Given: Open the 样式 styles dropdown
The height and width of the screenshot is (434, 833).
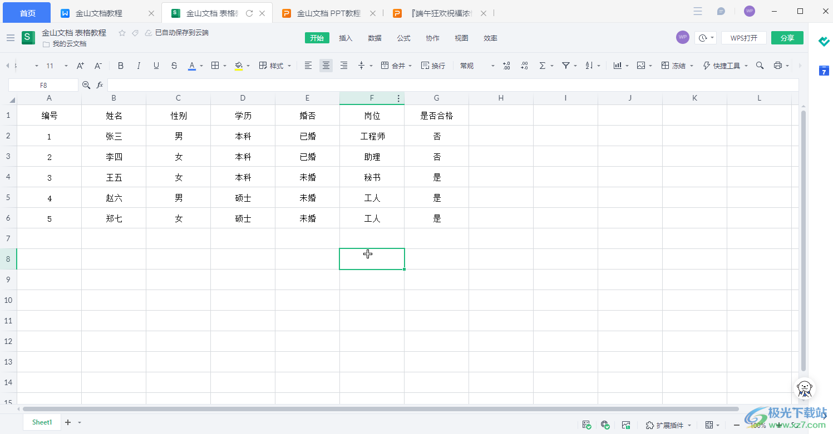Looking at the screenshot, I should pyautogui.click(x=275, y=66).
